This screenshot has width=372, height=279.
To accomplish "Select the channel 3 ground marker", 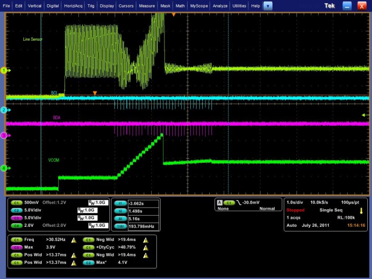I will (x=3, y=136).
